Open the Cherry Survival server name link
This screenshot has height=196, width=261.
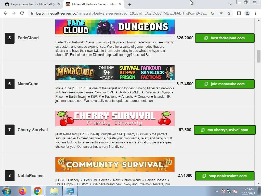click(33, 130)
